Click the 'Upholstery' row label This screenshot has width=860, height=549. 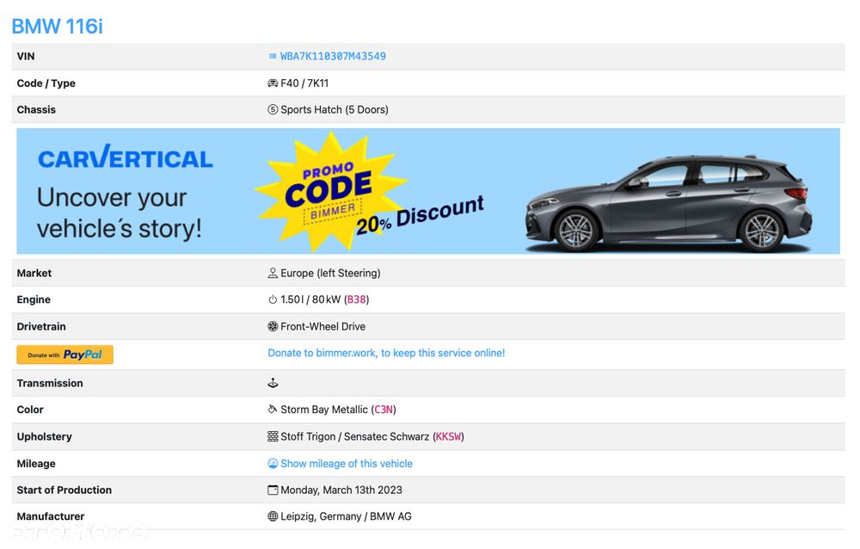[45, 436]
